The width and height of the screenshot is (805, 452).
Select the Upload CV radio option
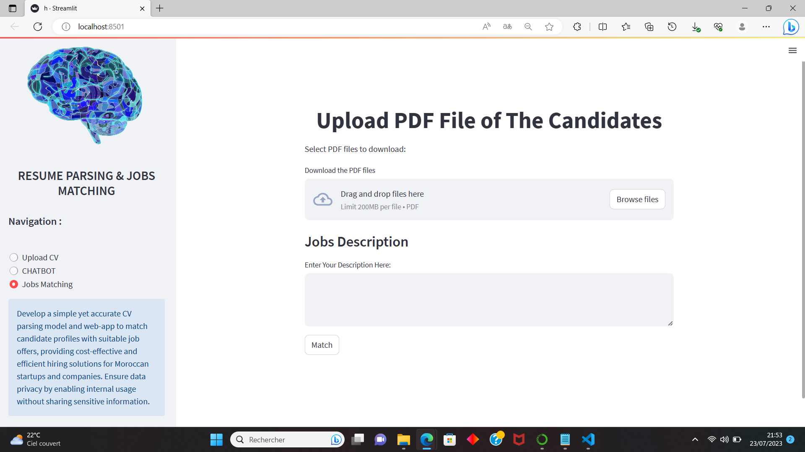coord(14,257)
